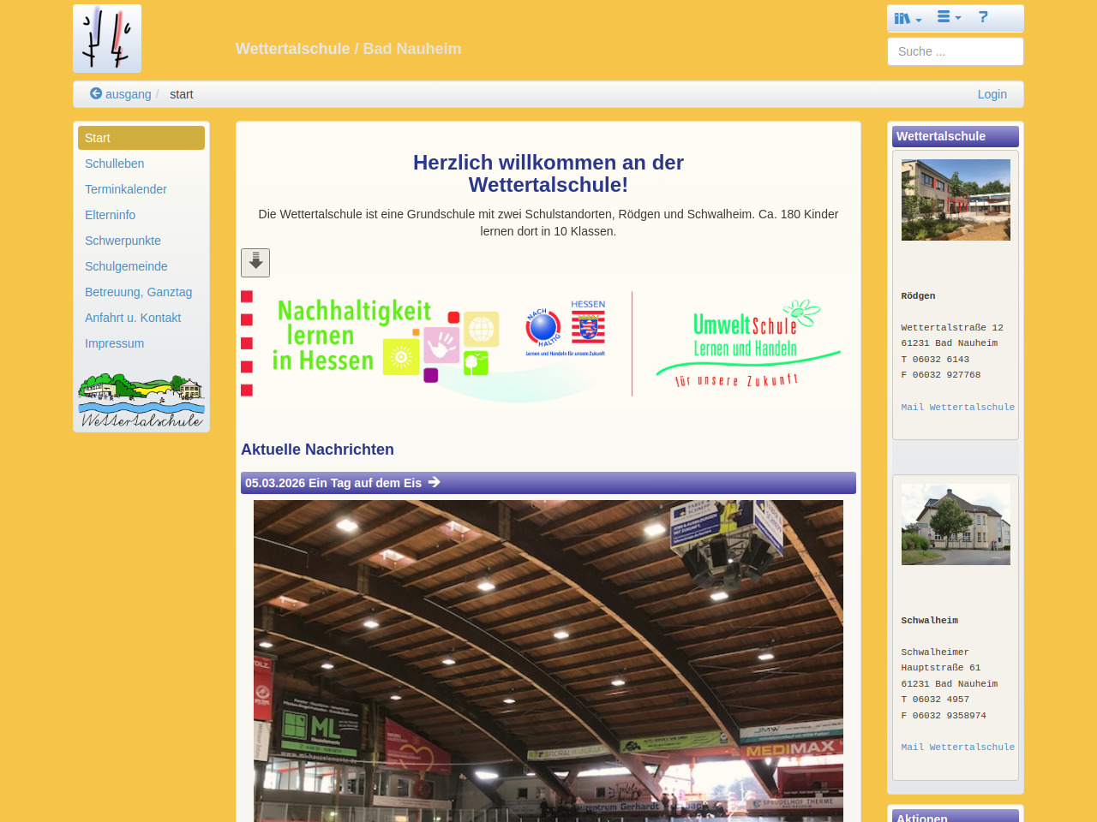Viewport: 1097px width, 822px height.
Task: Select Schulleben in the left menu
Action: pyautogui.click(x=114, y=164)
